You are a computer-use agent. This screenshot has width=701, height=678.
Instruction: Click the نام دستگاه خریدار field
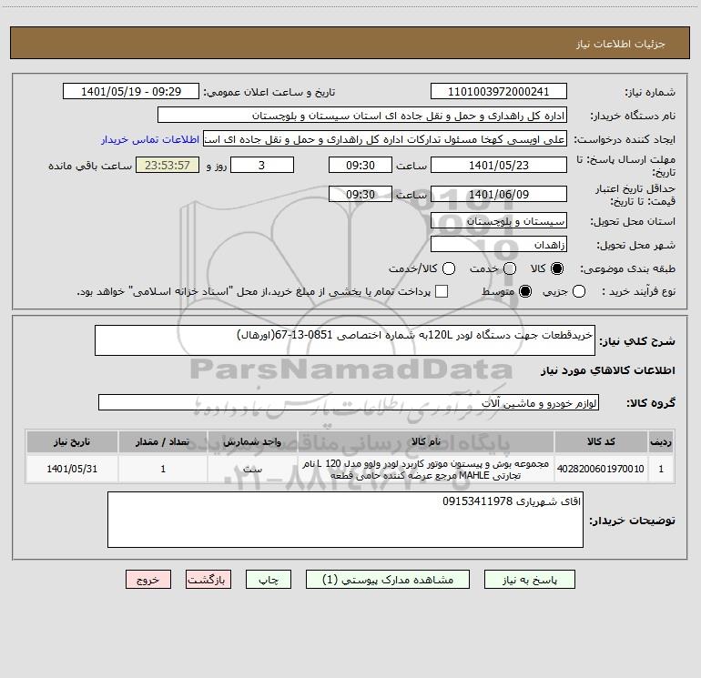point(362,115)
